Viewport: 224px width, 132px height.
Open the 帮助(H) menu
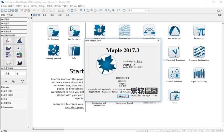pos(81,6)
